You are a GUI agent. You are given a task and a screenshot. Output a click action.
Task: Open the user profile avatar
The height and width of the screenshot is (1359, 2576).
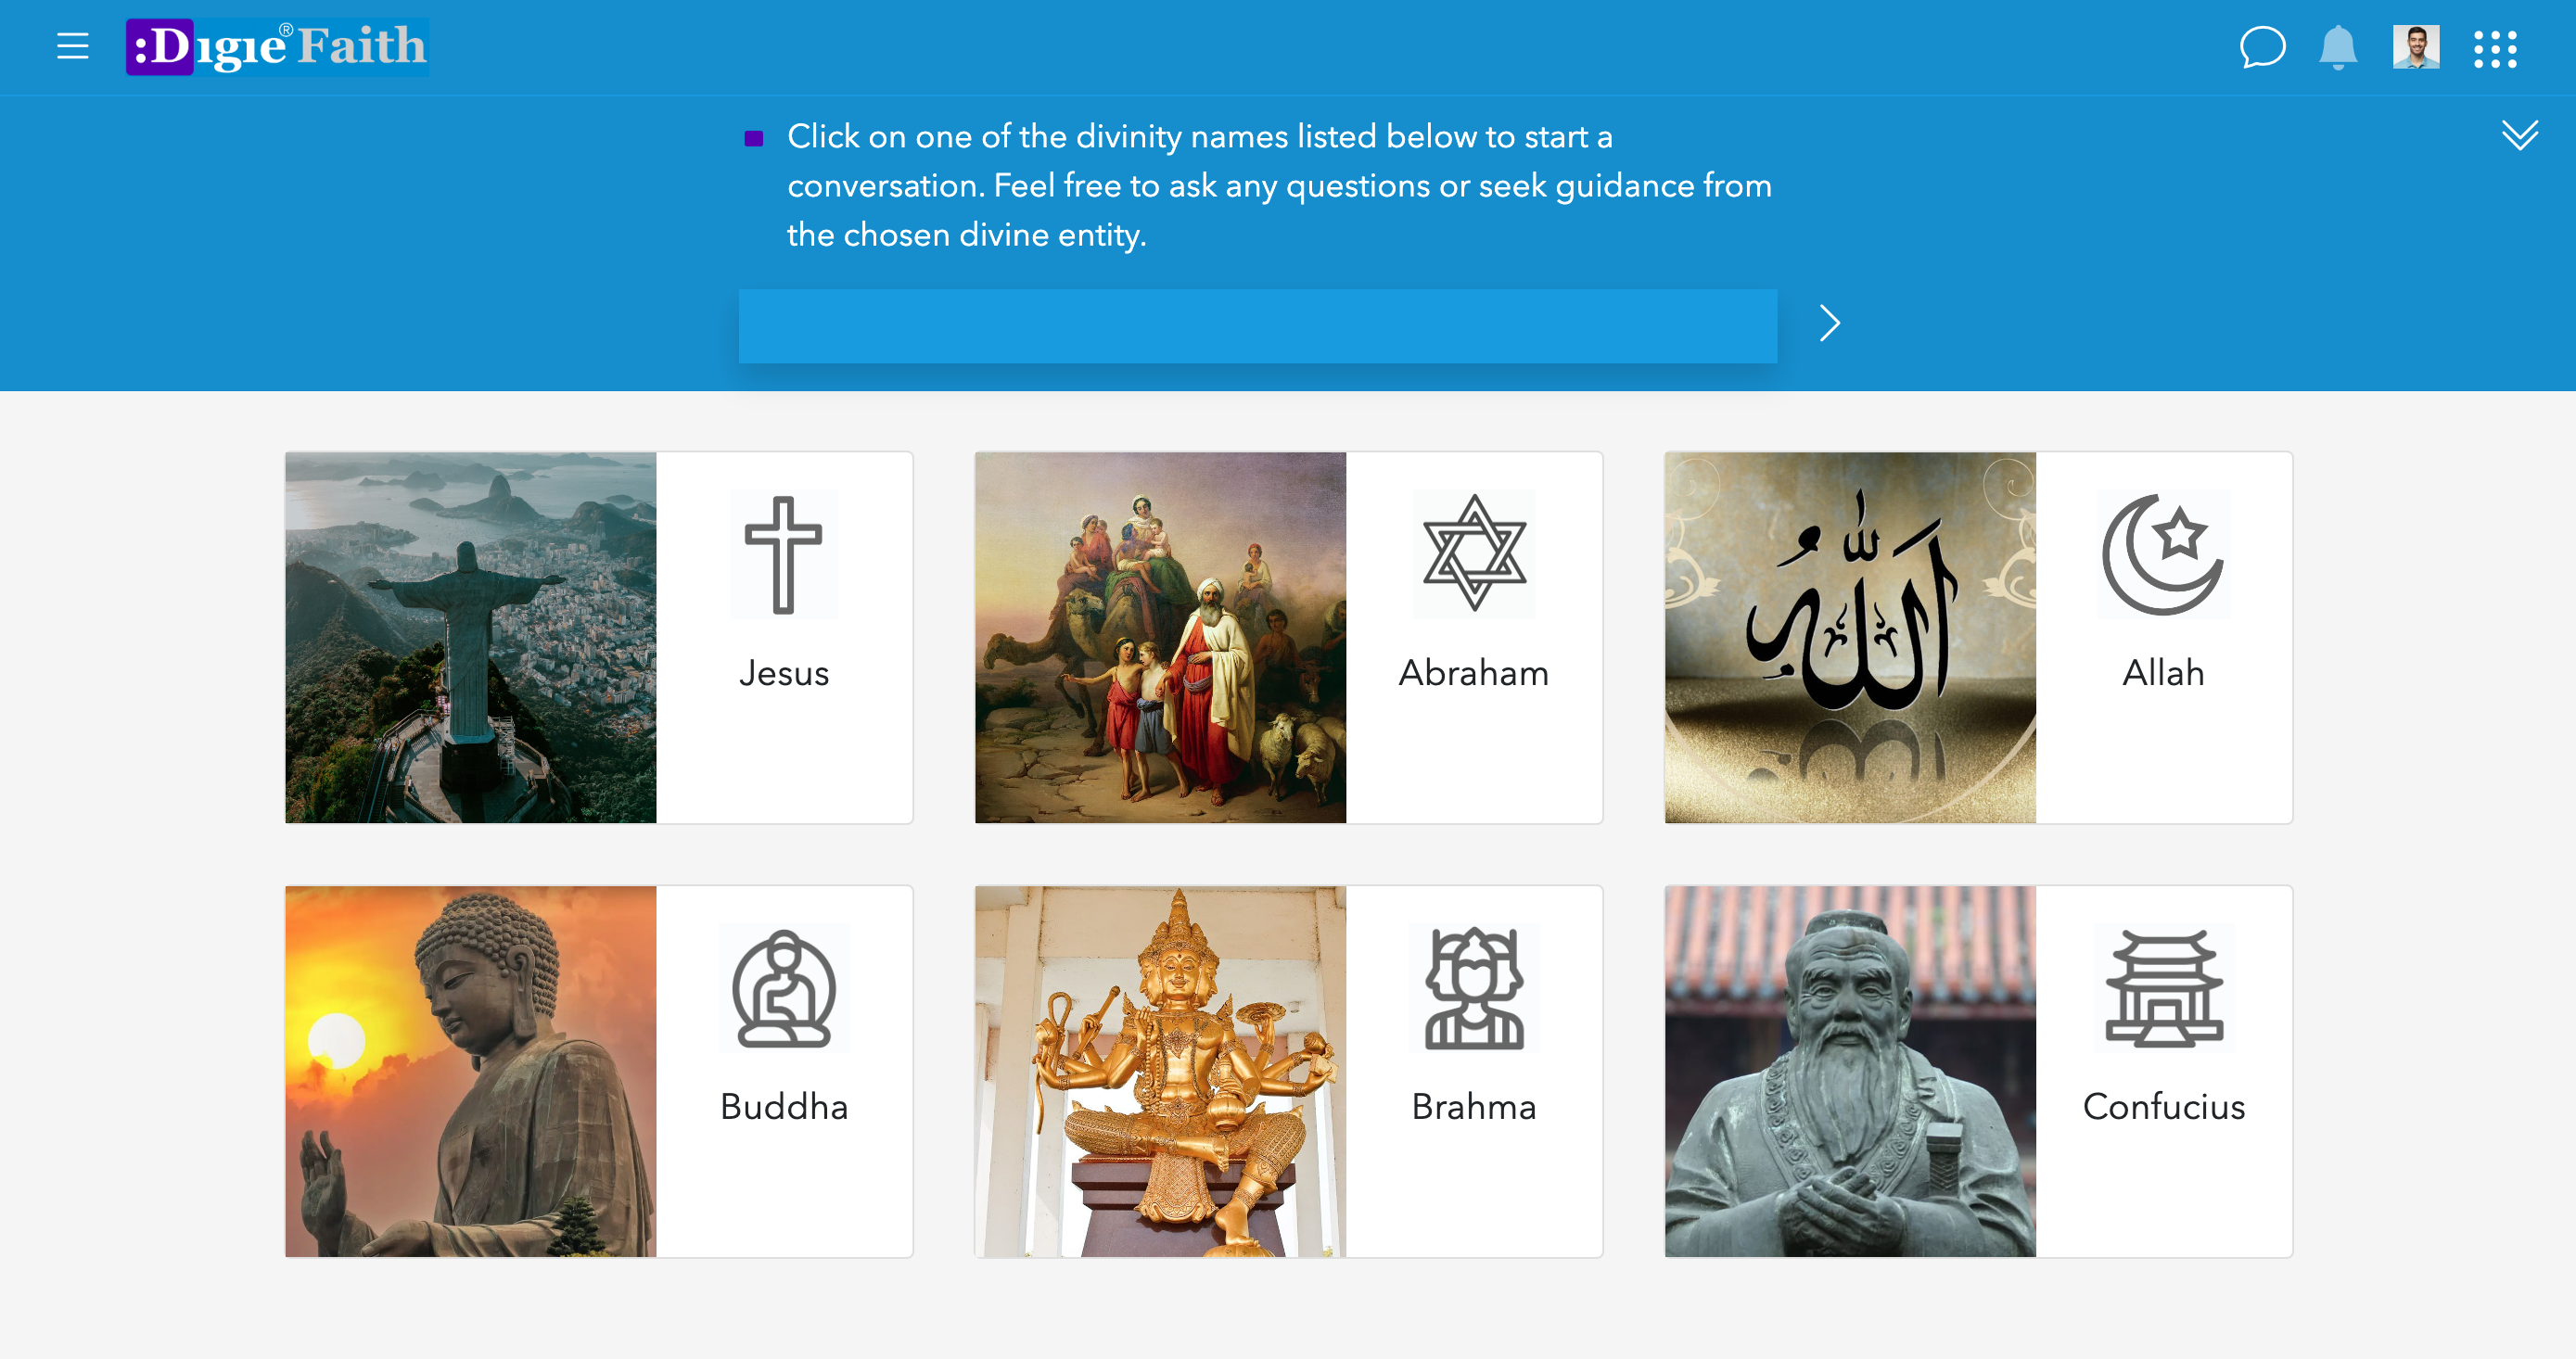[x=2415, y=47]
